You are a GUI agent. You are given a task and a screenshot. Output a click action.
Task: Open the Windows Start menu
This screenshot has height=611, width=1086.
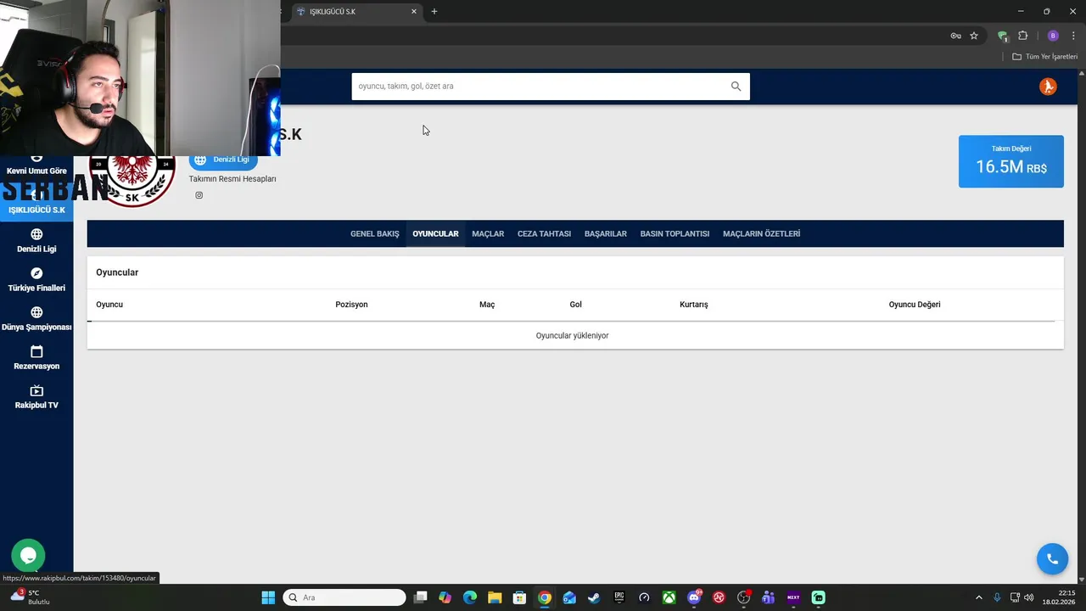[x=268, y=597]
